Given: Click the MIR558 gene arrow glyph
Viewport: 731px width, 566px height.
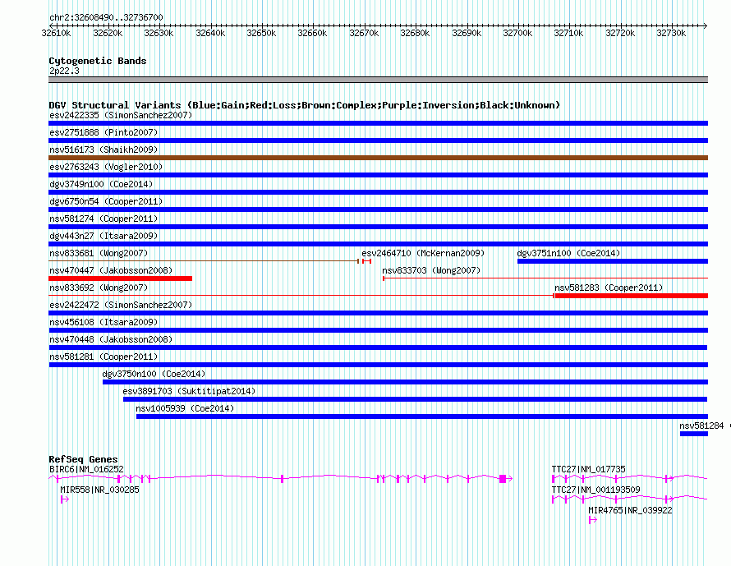Looking at the screenshot, I should (x=65, y=499).
